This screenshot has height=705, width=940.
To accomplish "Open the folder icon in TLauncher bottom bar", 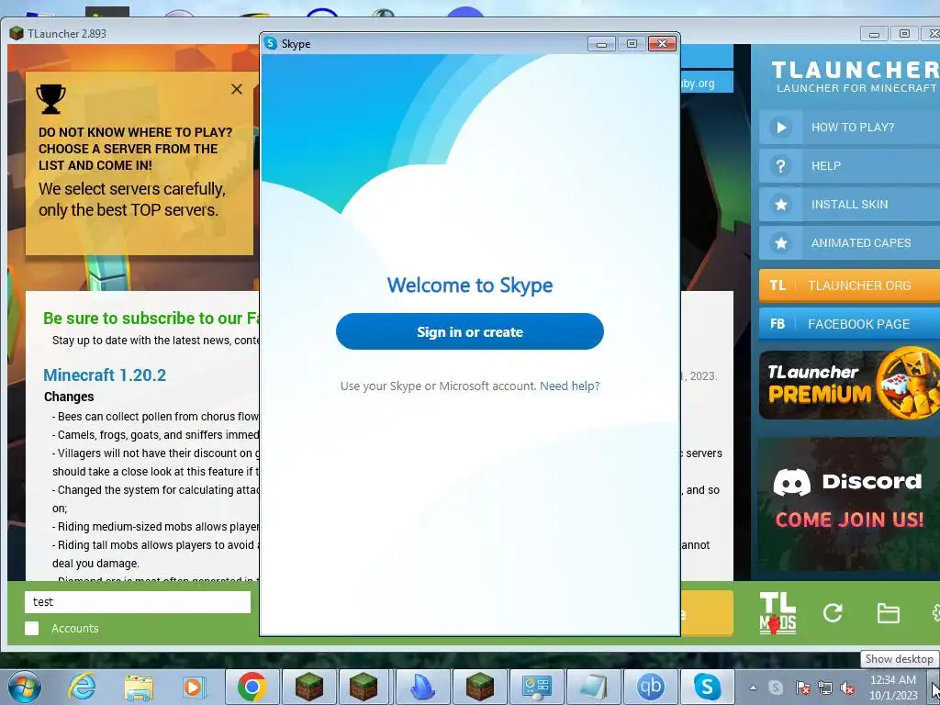I will [x=888, y=613].
